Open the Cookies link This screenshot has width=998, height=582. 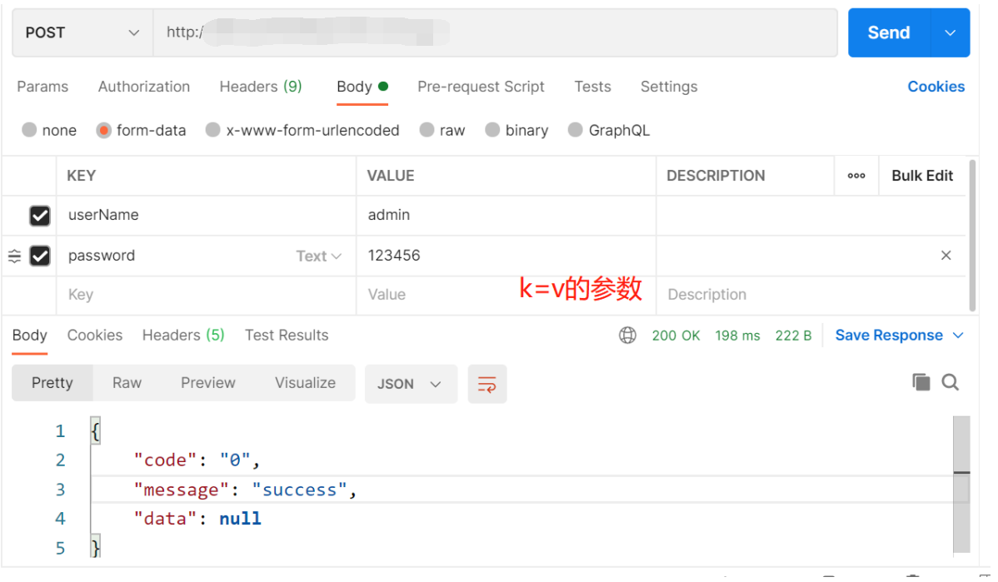coord(936,87)
